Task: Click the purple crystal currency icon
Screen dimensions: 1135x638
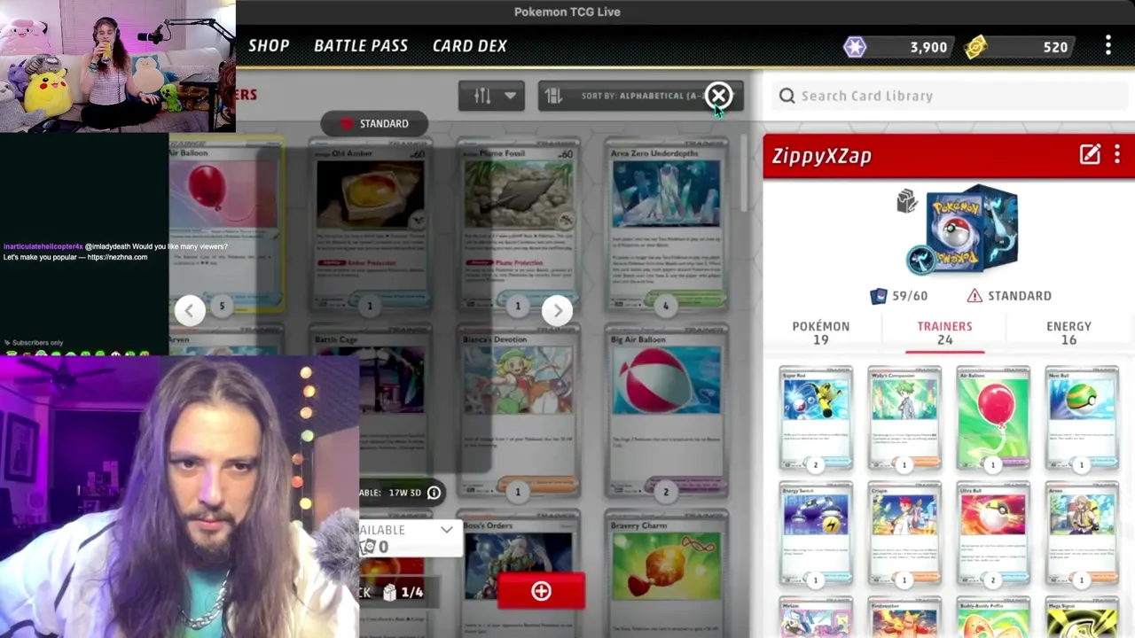Action: click(x=855, y=47)
